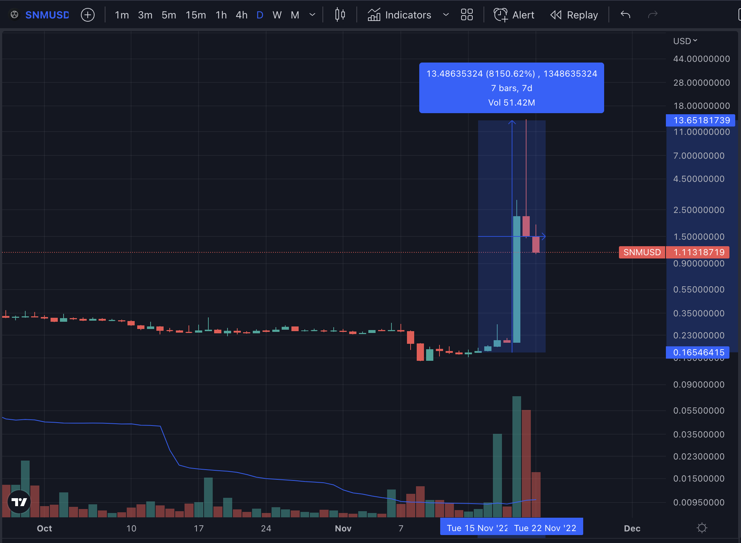Select the 4h timeframe
Viewport: 741px width, 543px height.
coord(241,15)
